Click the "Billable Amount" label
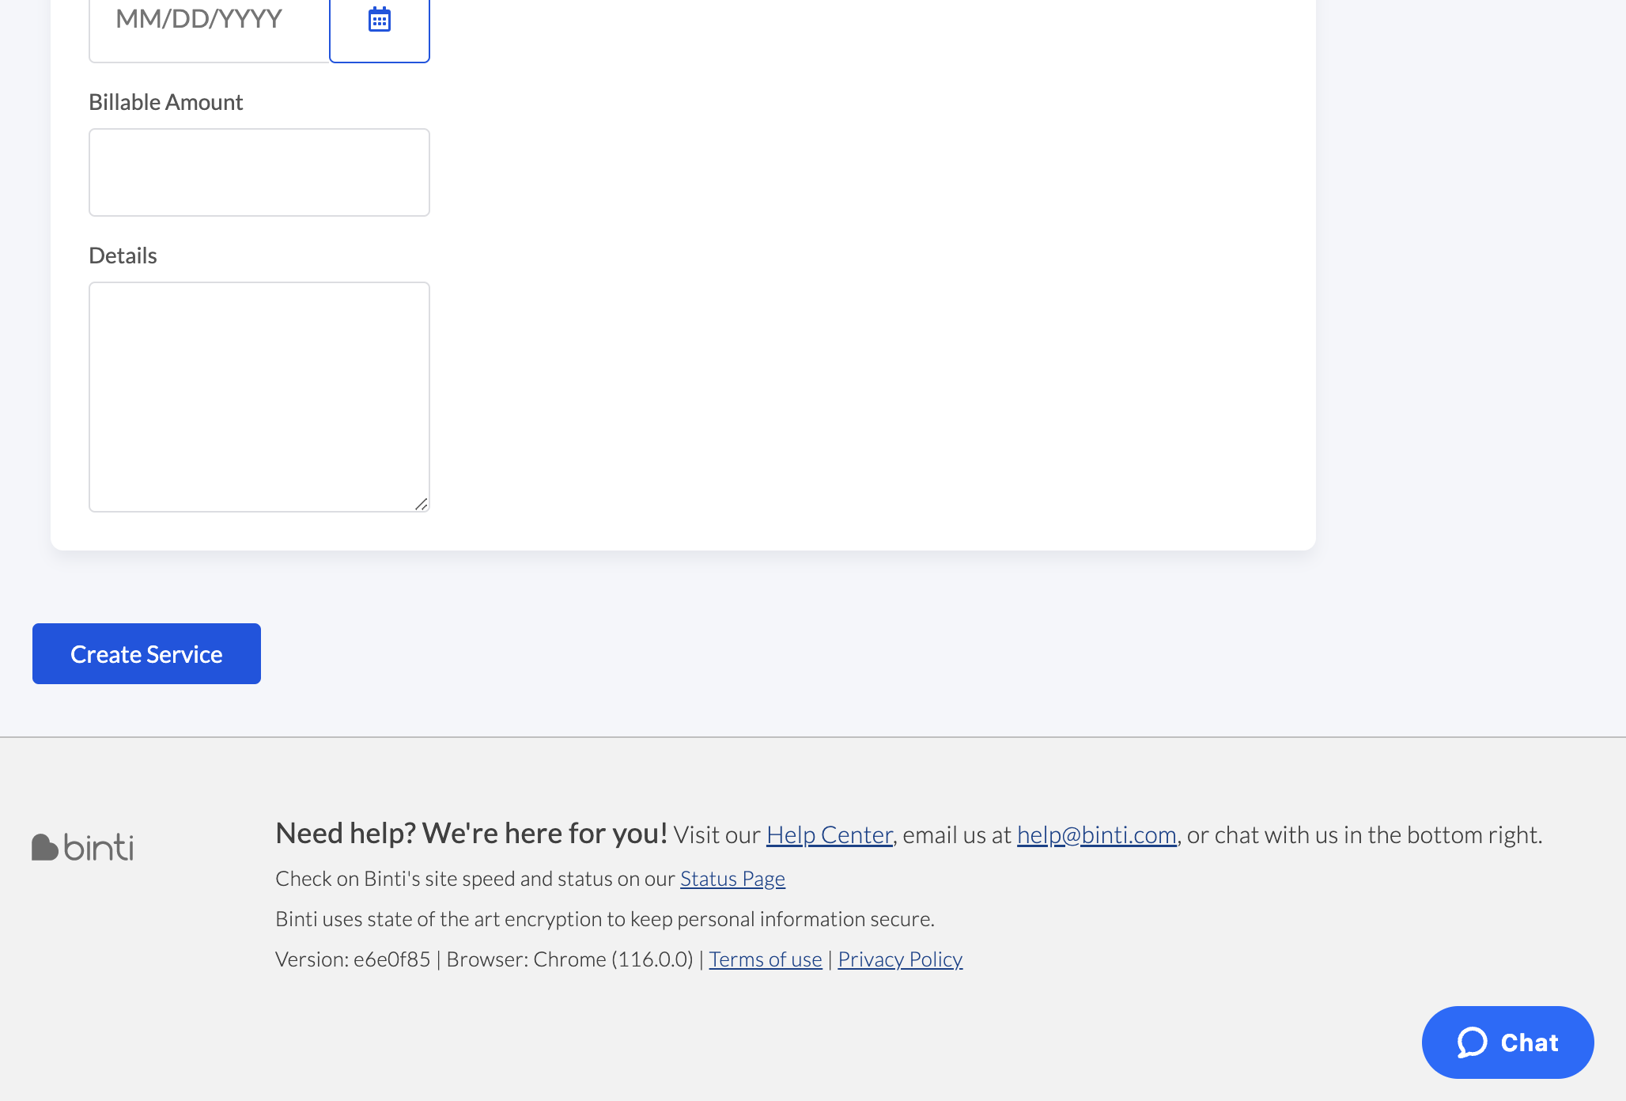 (165, 102)
